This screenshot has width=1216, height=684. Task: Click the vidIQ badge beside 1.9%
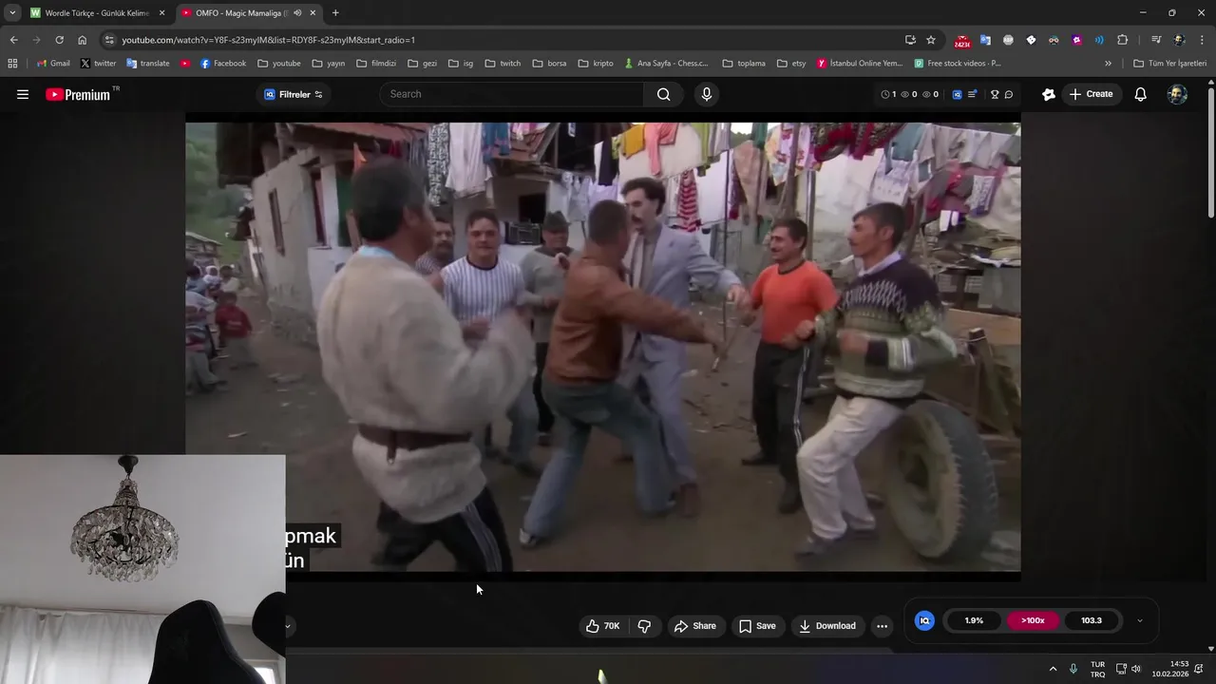(924, 620)
